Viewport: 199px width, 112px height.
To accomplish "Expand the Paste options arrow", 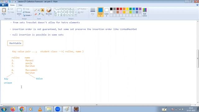I will [x=4, y=16].
